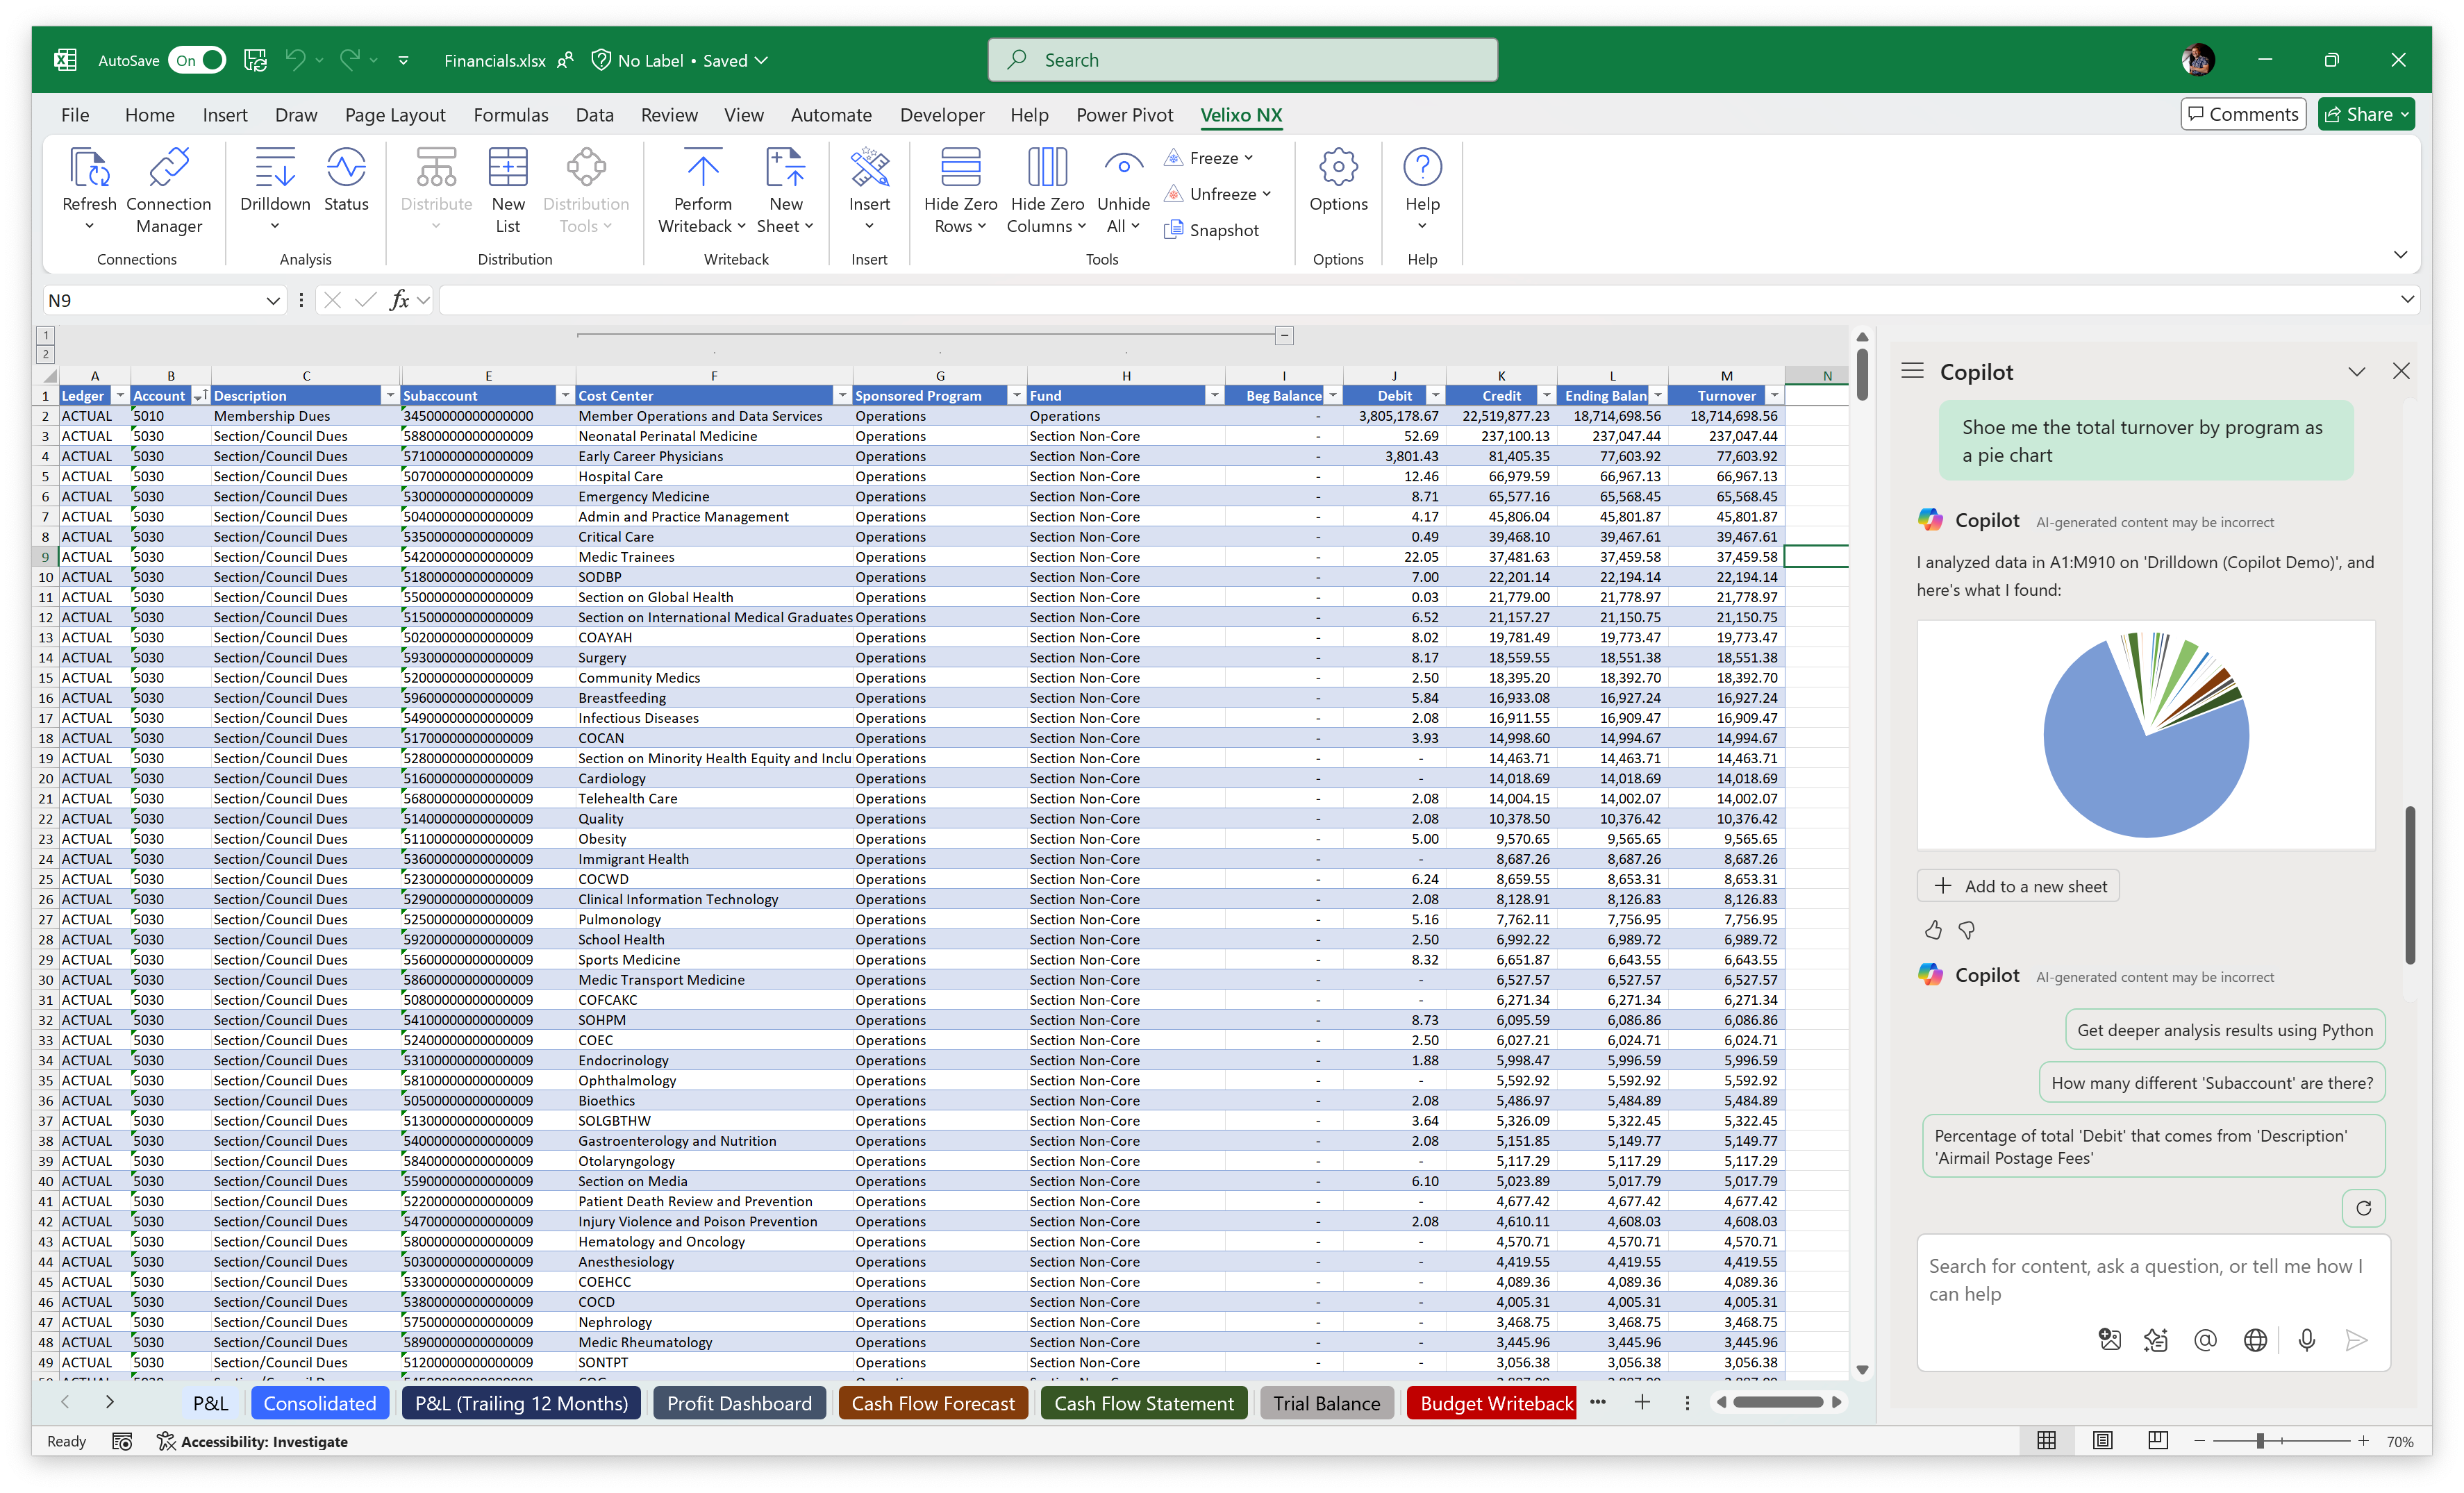Expand the Freeze dropdown

click(1248, 158)
